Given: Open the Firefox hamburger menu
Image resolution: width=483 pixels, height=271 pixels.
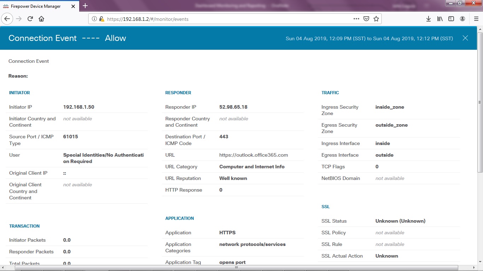Looking at the screenshot, I should point(476,19).
